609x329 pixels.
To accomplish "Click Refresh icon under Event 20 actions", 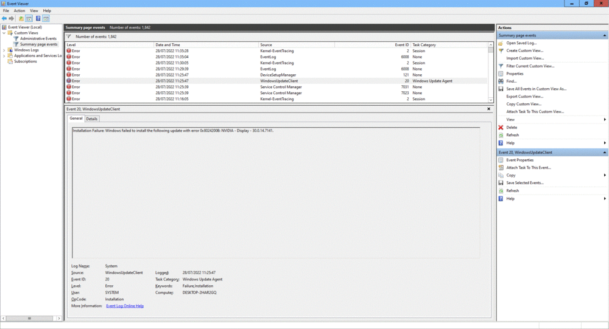I will [x=501, y=190].
